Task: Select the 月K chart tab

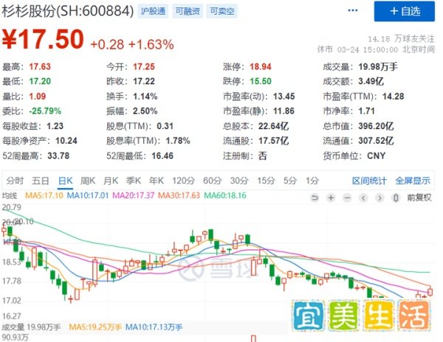Action: click(x=111, y=181)
